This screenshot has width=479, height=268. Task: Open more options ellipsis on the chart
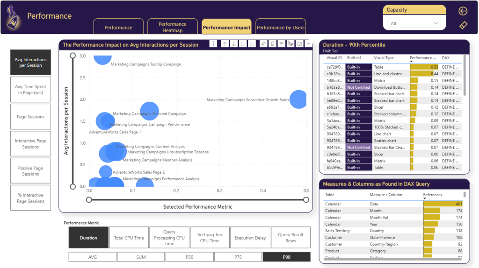(308, 44)
